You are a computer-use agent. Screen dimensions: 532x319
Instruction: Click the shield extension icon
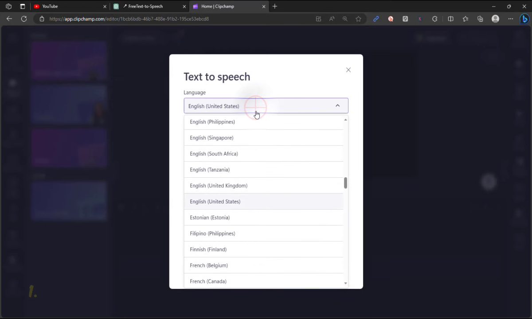(405, 19)
